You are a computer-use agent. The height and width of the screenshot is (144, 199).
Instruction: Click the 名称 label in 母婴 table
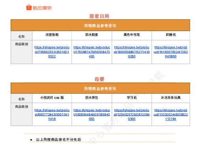[x=21, y=99]
